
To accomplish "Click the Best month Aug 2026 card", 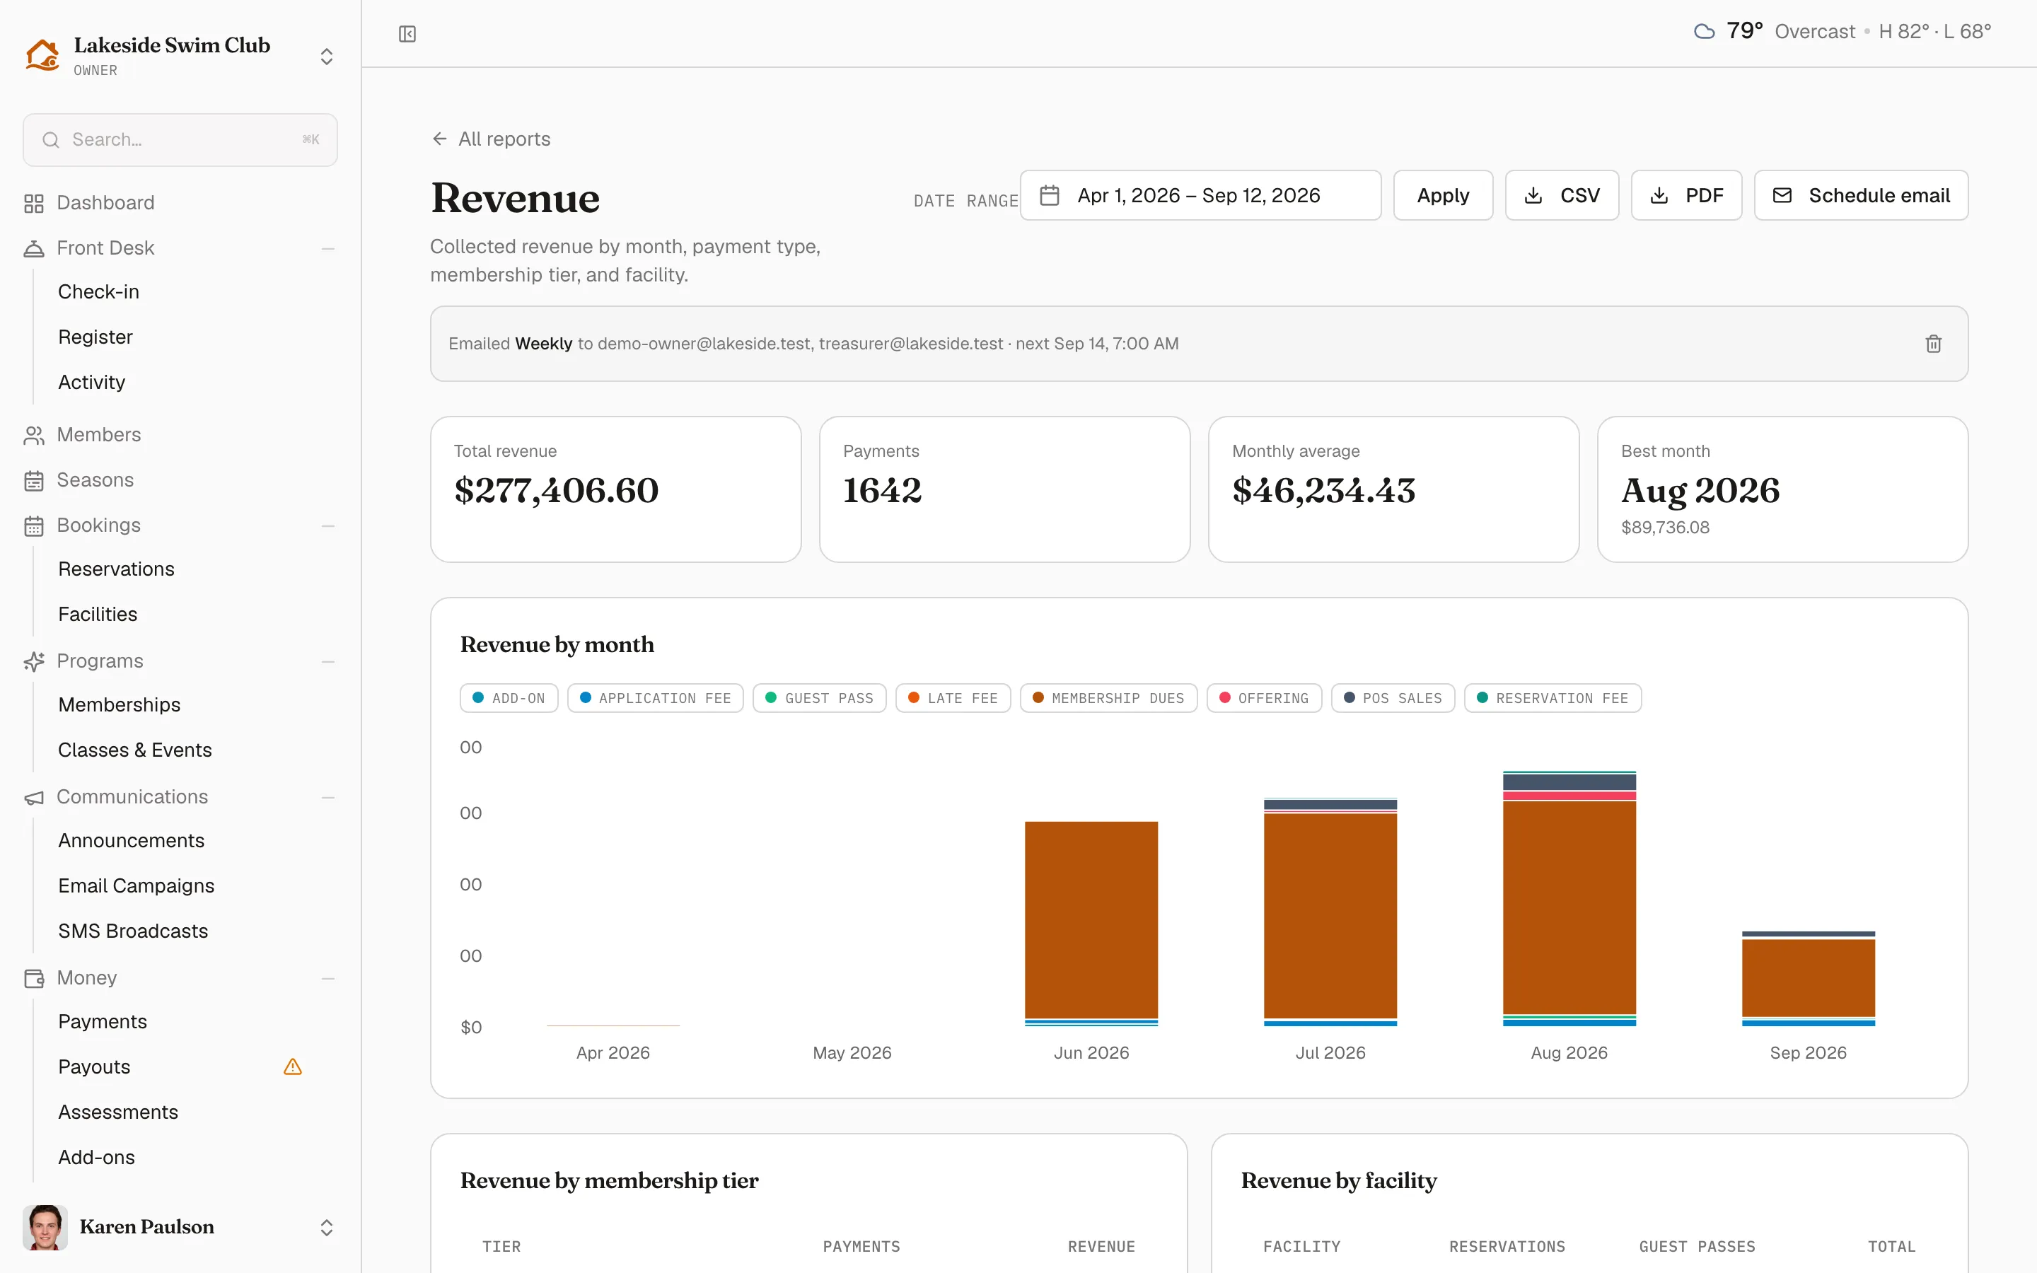I will tap(1783, 489).
